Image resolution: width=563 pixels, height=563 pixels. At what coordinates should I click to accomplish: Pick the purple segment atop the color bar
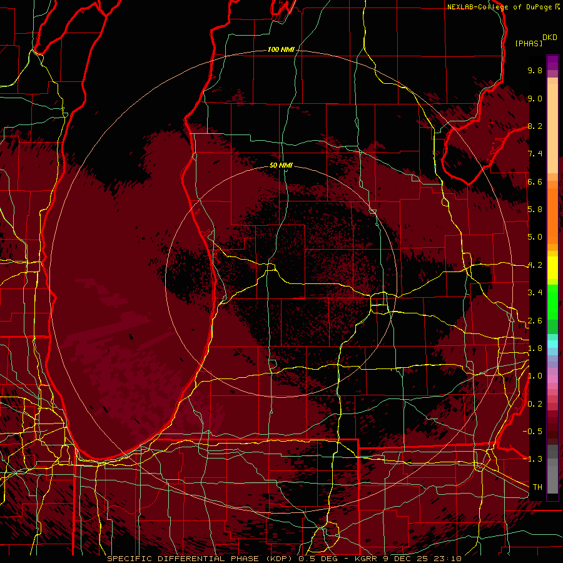[552, 63]
